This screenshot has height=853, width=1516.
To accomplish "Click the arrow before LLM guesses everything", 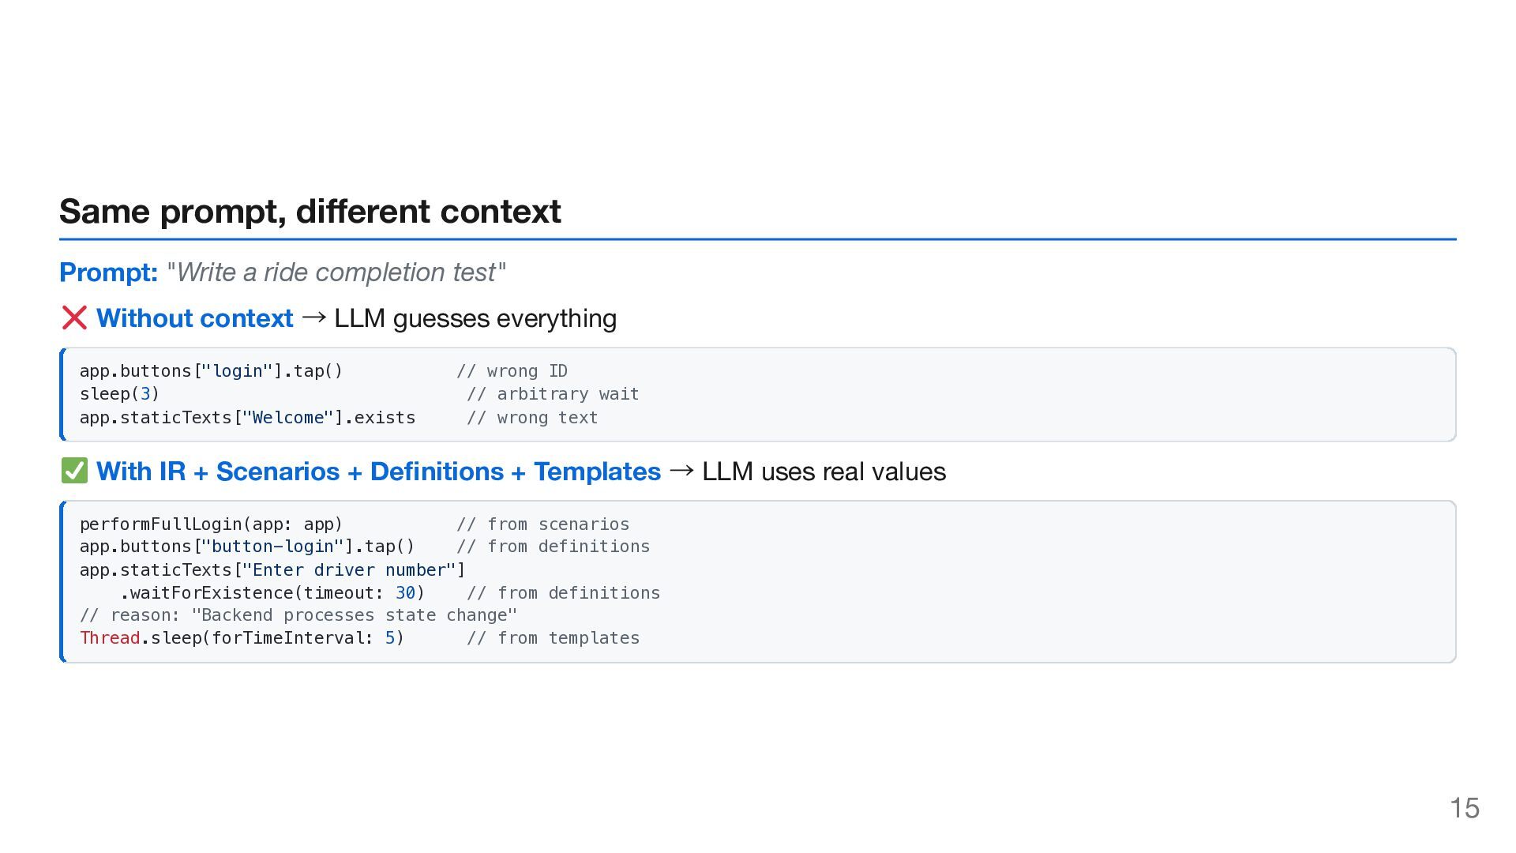I will point(313,318).
